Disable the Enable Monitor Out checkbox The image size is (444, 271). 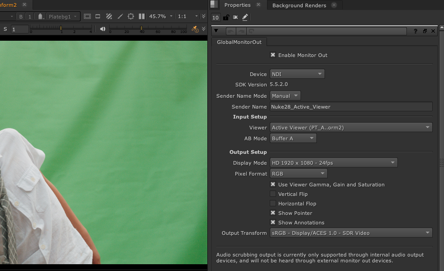click(x=273, y=55)
